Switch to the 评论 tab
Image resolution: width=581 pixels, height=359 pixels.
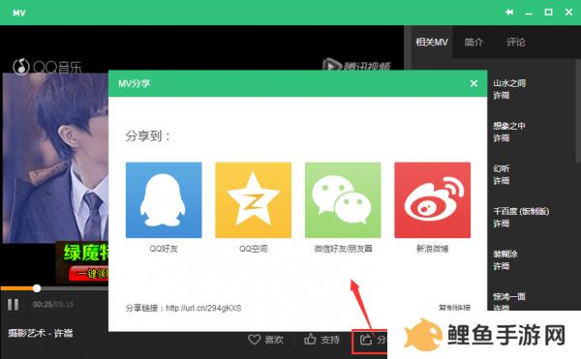click(x=516, y=43)
